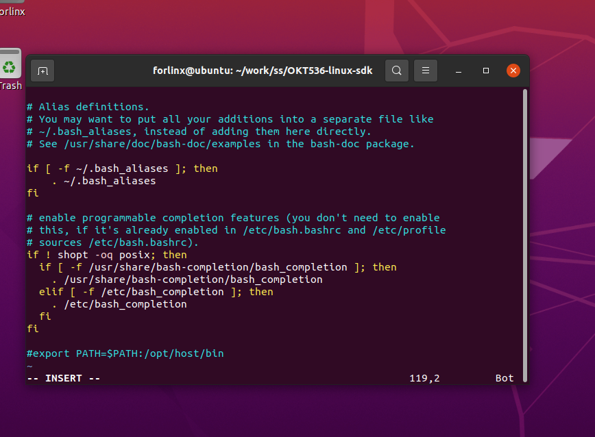Click the '. ~/.bash_aliases' source line
Viewport: 595px width, 437px height.
tap(104, 181)
